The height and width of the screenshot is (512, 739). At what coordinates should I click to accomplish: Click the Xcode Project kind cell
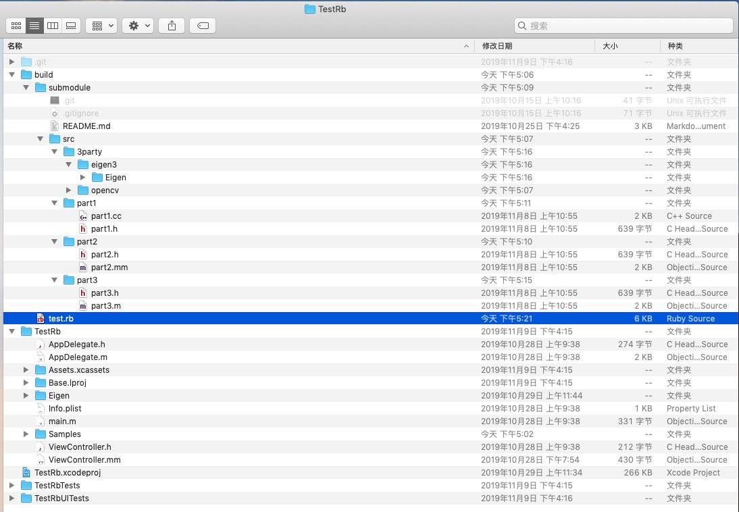click(x=693, y=472)
